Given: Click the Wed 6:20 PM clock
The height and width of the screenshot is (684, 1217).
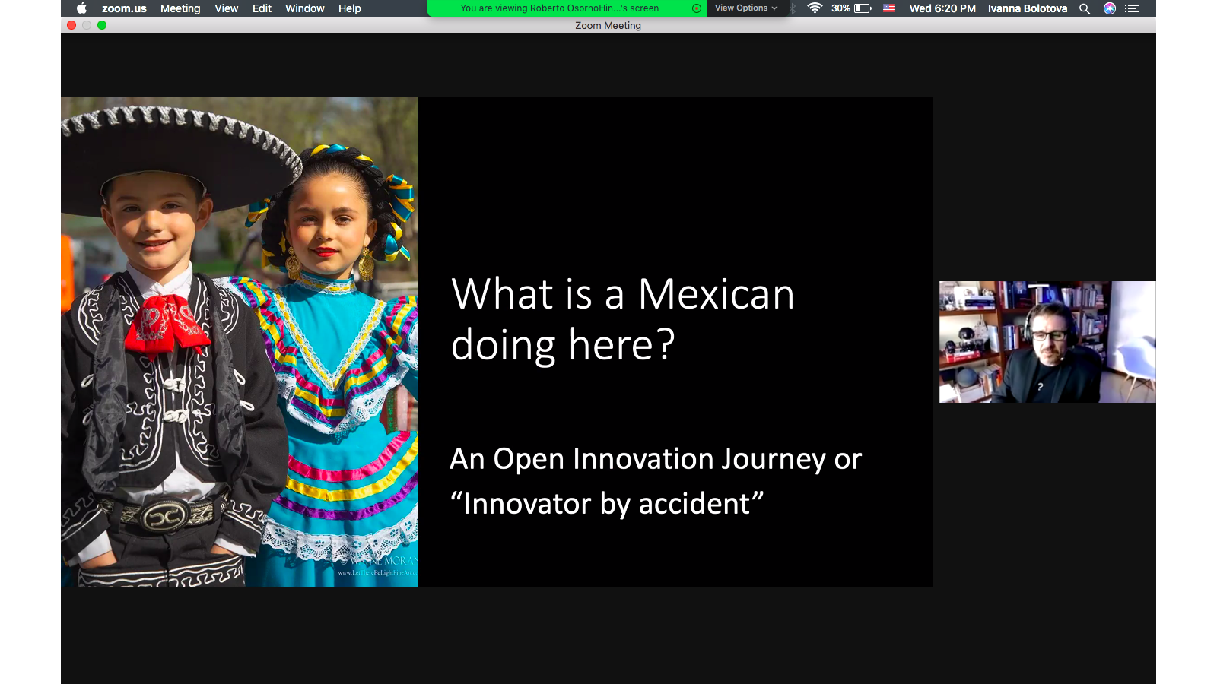Looking at the screenshot, I should [x=942, y=8].
